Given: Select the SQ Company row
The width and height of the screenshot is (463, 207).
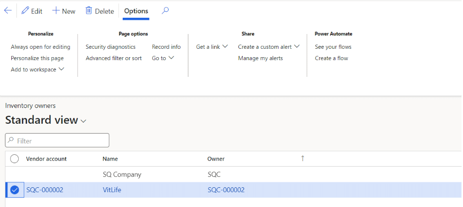Looking at the screenshot, I should (121, 174).
